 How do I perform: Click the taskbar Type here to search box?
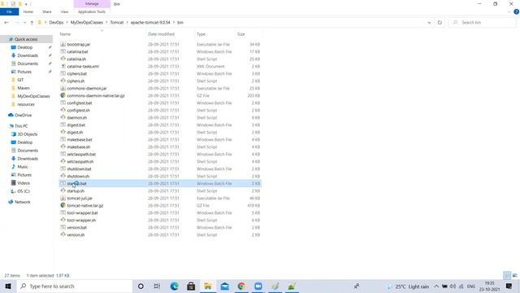point(75,286)
